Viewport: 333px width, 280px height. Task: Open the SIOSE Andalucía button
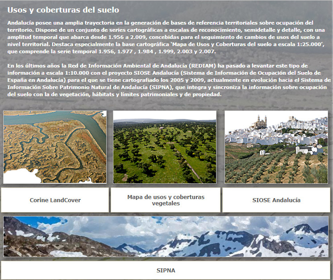(276, 200)
